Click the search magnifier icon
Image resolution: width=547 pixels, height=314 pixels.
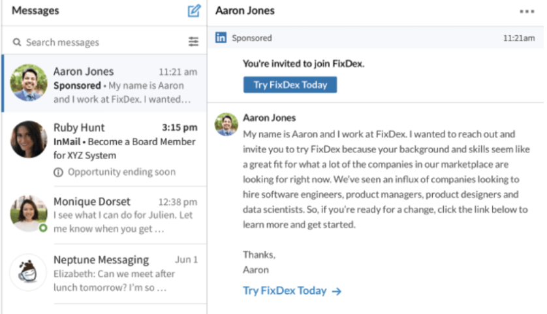point(17,42)
